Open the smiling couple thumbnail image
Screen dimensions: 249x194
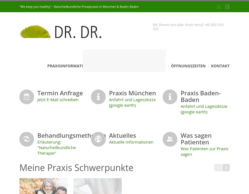(x=43, y=186)
